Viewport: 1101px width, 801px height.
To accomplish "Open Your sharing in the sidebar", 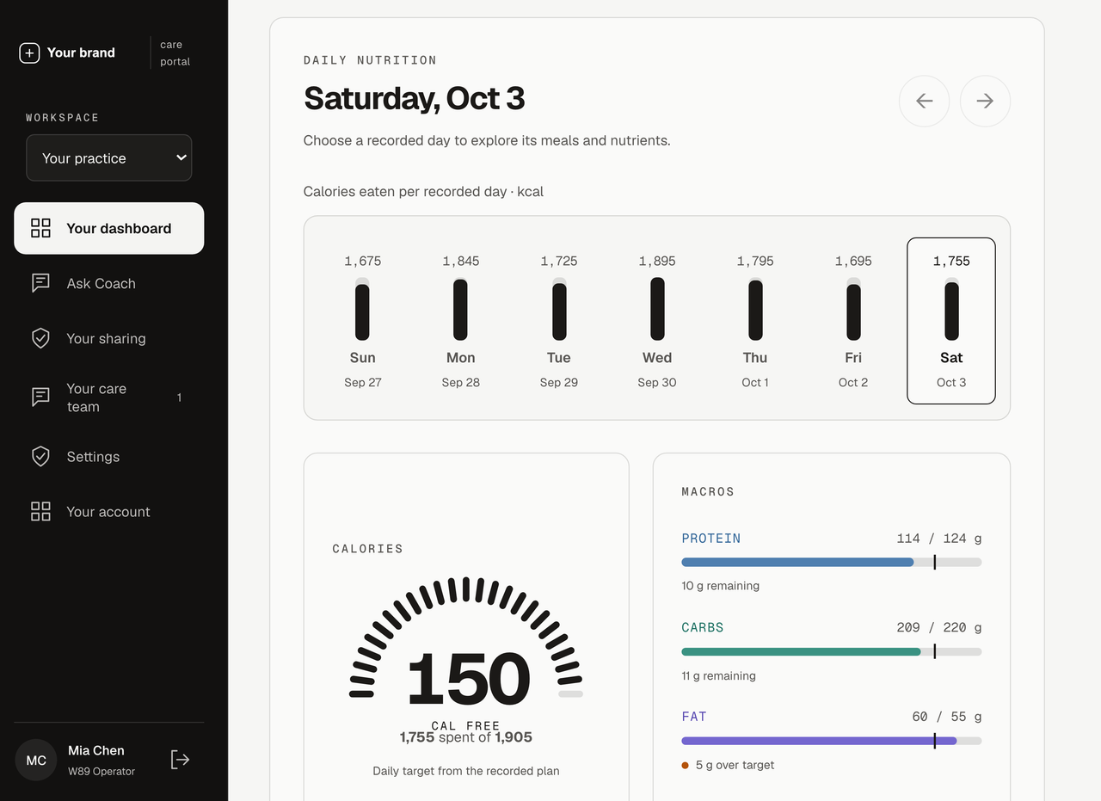I will coord(109,338).
